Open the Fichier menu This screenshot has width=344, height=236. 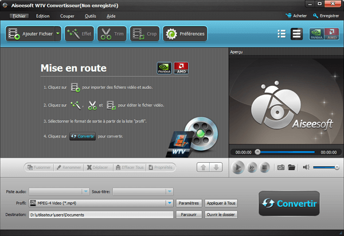coord(19,16)
